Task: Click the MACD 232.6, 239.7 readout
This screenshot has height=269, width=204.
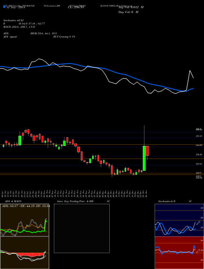Action: point(19,27)
